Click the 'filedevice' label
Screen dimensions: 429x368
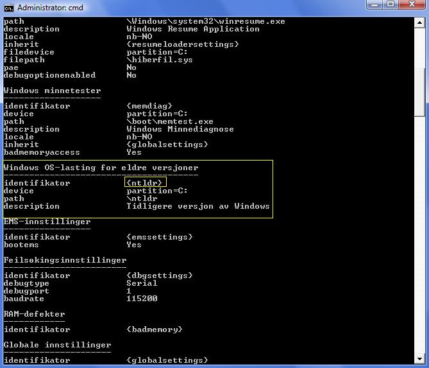click(x=29, y=52)
